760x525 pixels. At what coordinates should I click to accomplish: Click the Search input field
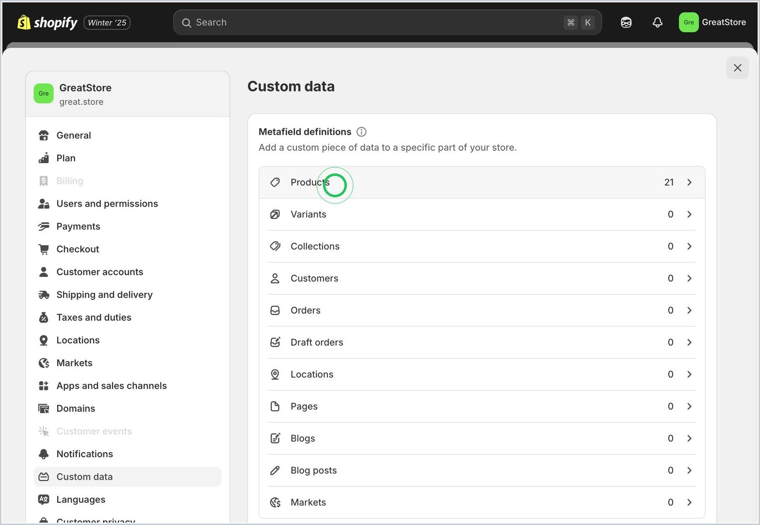[387, 22]
